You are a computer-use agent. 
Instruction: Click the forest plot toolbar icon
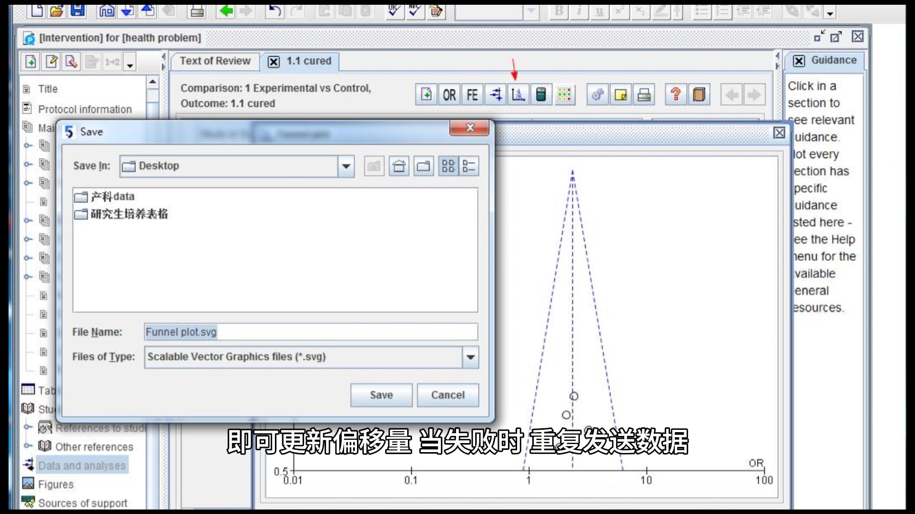496,95
